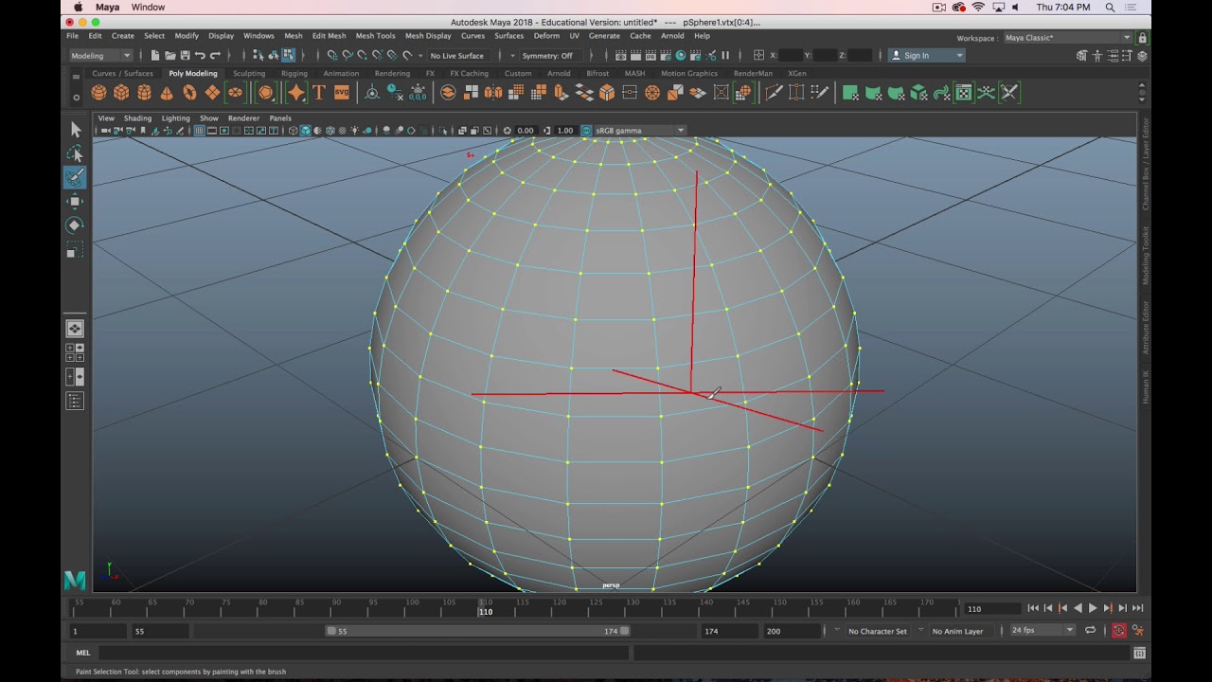Create a polygon cone from the shelf

[167, 92]
